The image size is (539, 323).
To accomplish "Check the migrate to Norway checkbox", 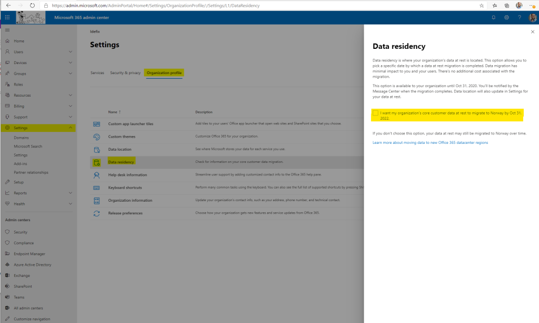I will pos(375,113).
